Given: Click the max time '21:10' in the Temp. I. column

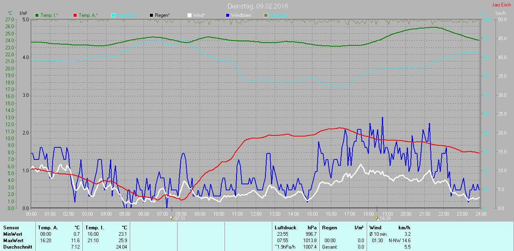Looking at the screenshot, I should point(93,241).
